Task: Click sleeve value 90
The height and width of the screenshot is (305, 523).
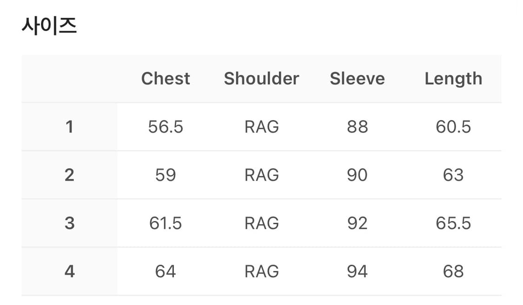Action: 357,175
